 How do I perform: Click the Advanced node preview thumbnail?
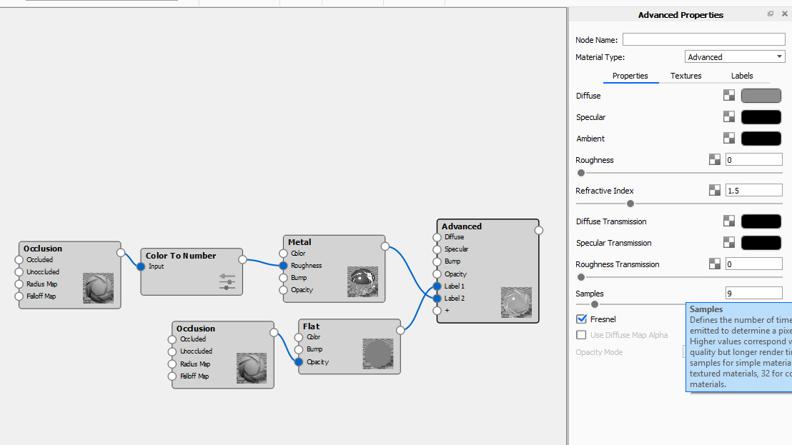tap(516, 302)
